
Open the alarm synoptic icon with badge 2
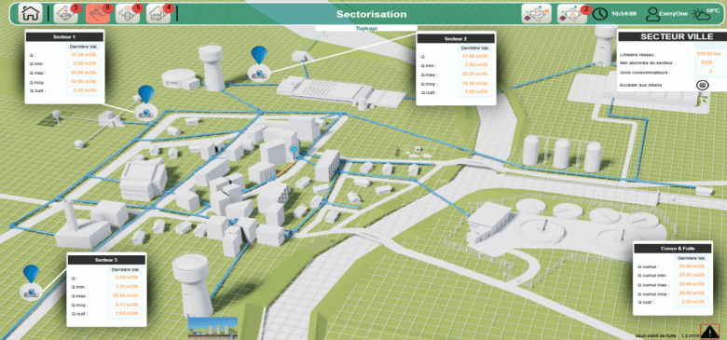coord(572,13)
